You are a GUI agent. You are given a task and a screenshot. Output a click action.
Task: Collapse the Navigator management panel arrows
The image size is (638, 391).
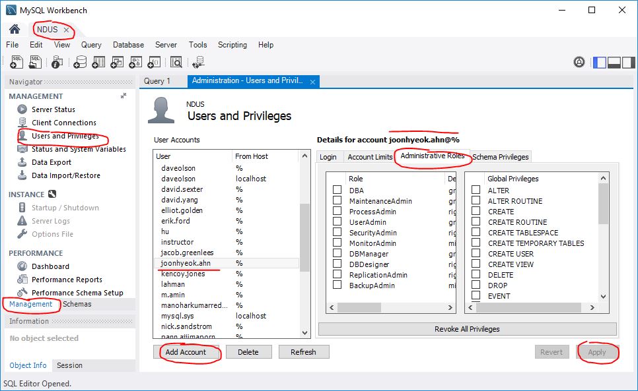[x=124, y=96]
